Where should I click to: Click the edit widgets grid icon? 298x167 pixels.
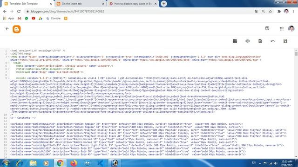235,41
